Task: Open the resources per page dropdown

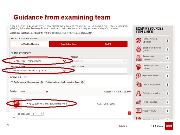Action: coord(37,114)
